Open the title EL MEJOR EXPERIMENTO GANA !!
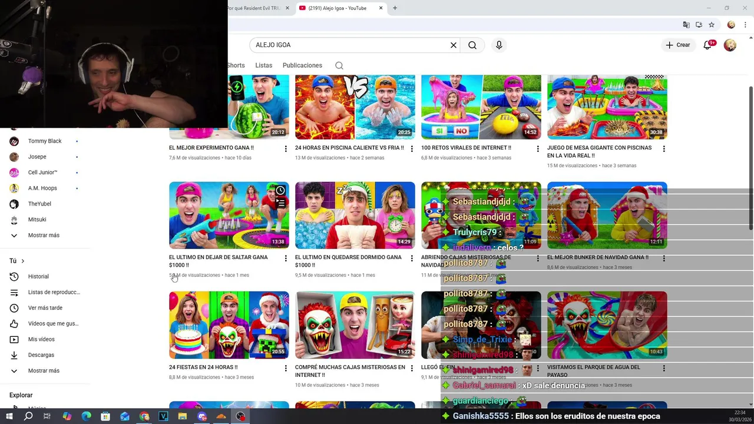 [x=211, y=148]
